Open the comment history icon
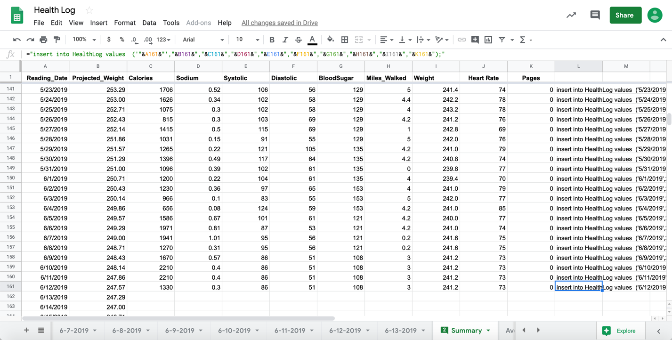The height and width of the screenshot is (340, 672). pos(595,15)
